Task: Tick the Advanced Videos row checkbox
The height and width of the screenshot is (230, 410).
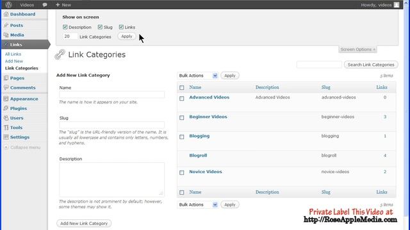Action: 182,98
